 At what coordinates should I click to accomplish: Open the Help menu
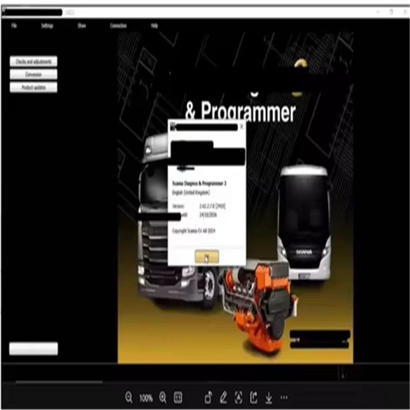tap(154, 25)
